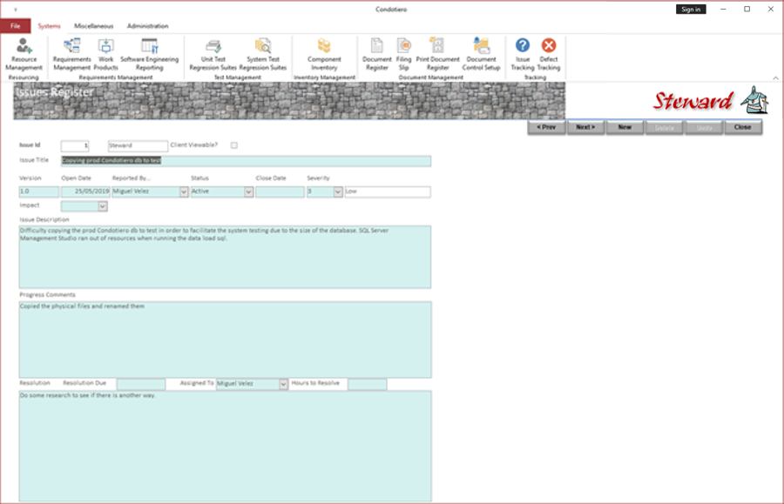Toggle the Client Viewable checkbox
This screenshot has width=784, height=504.
(x=234, y=145)
